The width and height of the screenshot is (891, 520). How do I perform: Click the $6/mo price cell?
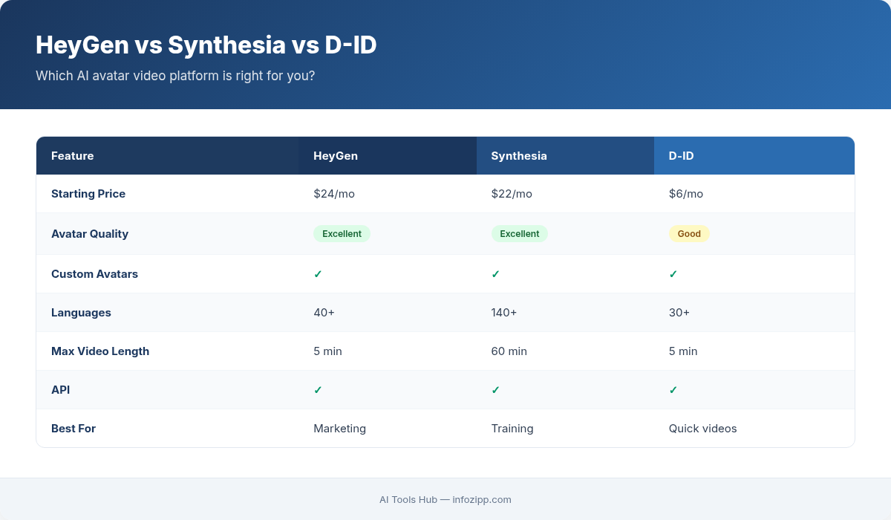tap(686, 193)
